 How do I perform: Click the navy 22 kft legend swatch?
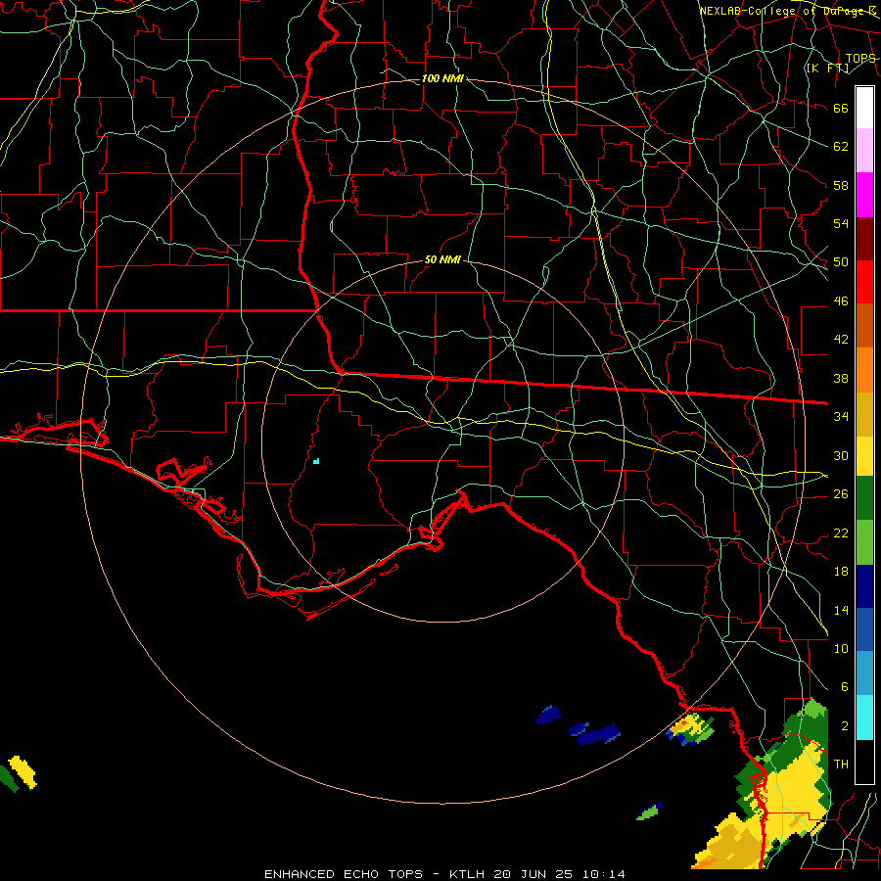[x=864, y=586]
